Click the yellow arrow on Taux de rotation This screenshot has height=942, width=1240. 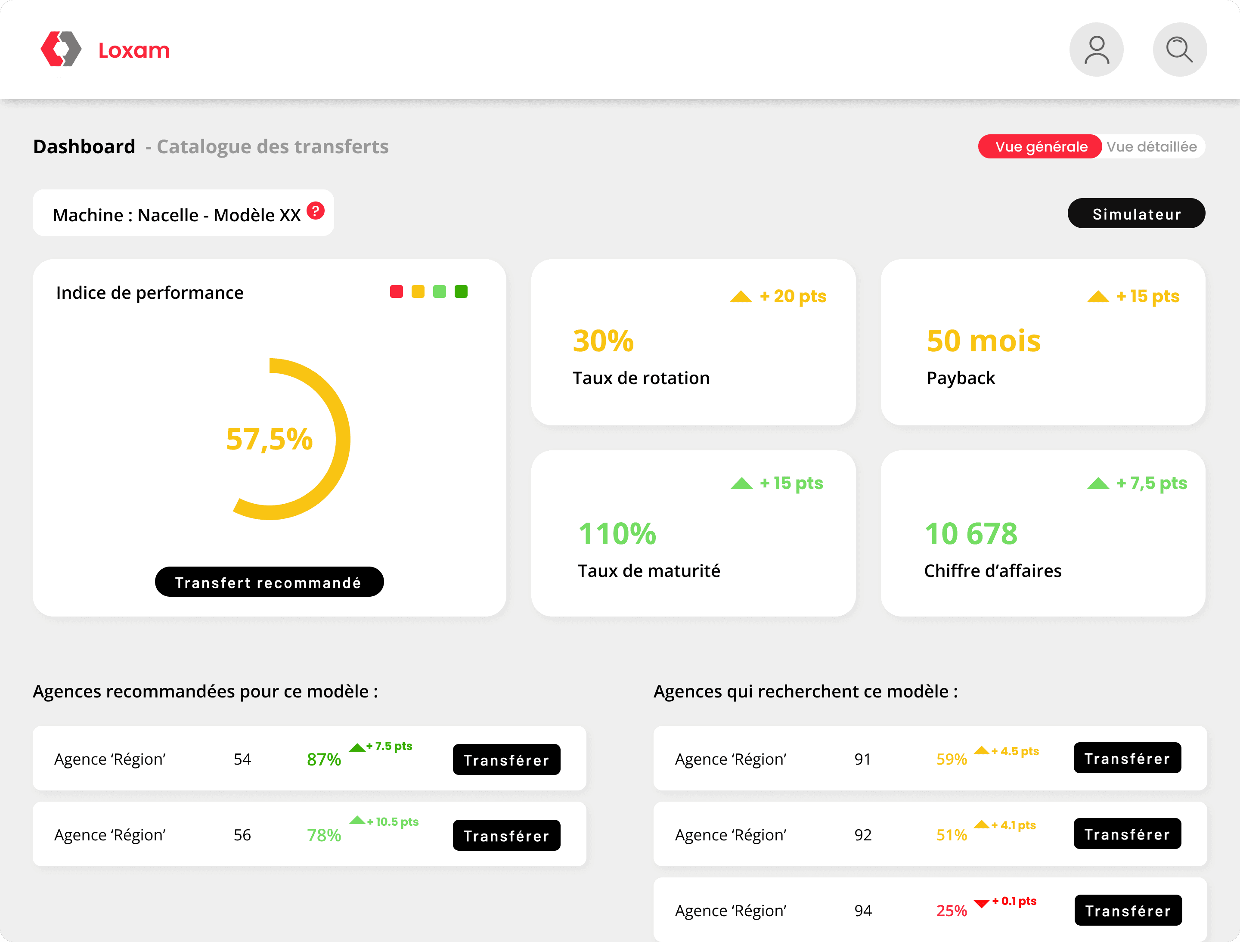coord(740,297)
